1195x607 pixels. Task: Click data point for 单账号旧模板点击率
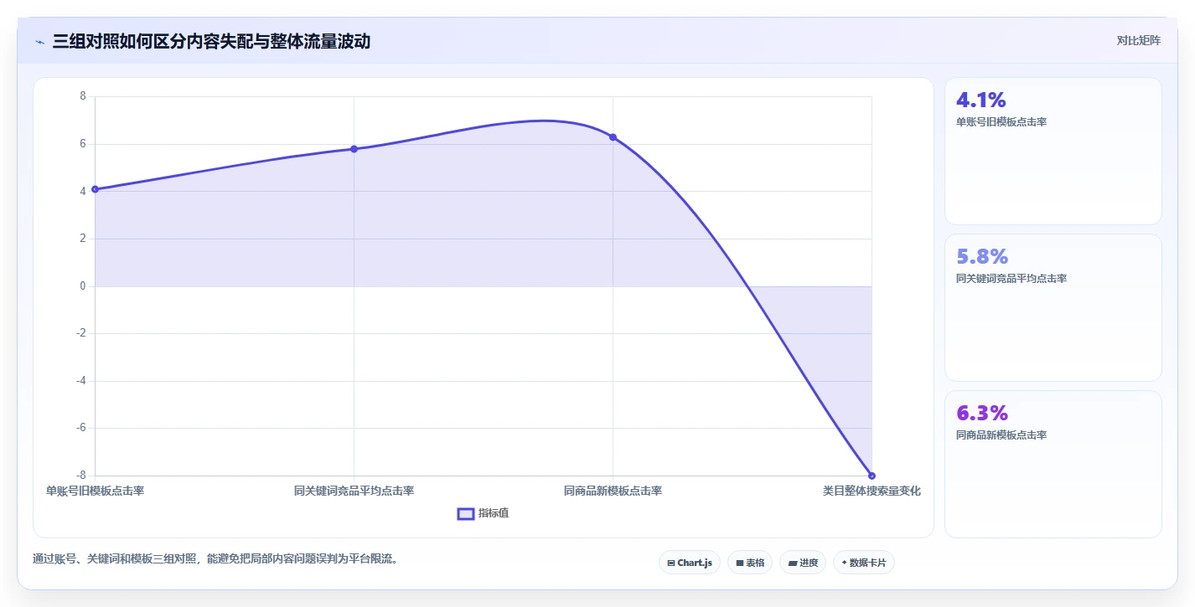point(95,189)
